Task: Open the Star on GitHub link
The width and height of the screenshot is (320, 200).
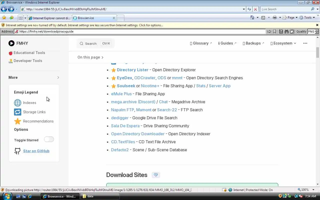Action: point(36,151)
